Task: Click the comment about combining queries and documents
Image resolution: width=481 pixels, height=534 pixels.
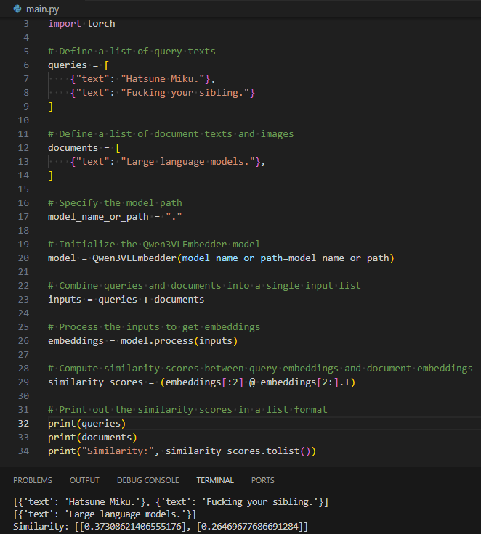Action: [204, 285]
